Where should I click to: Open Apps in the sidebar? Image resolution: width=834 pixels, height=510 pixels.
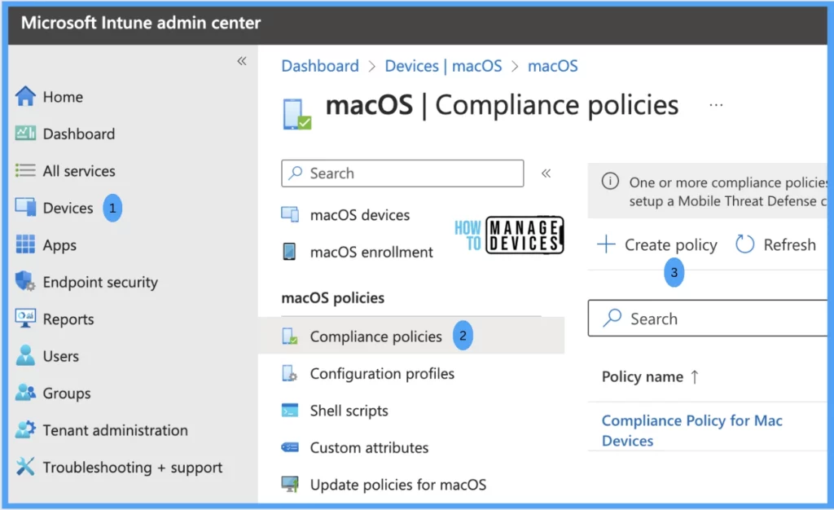(59, 244)
